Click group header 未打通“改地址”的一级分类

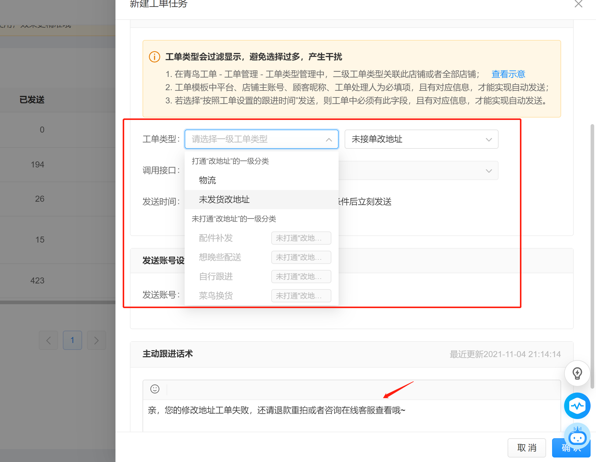pyautogui.click(x=234, y=219)
